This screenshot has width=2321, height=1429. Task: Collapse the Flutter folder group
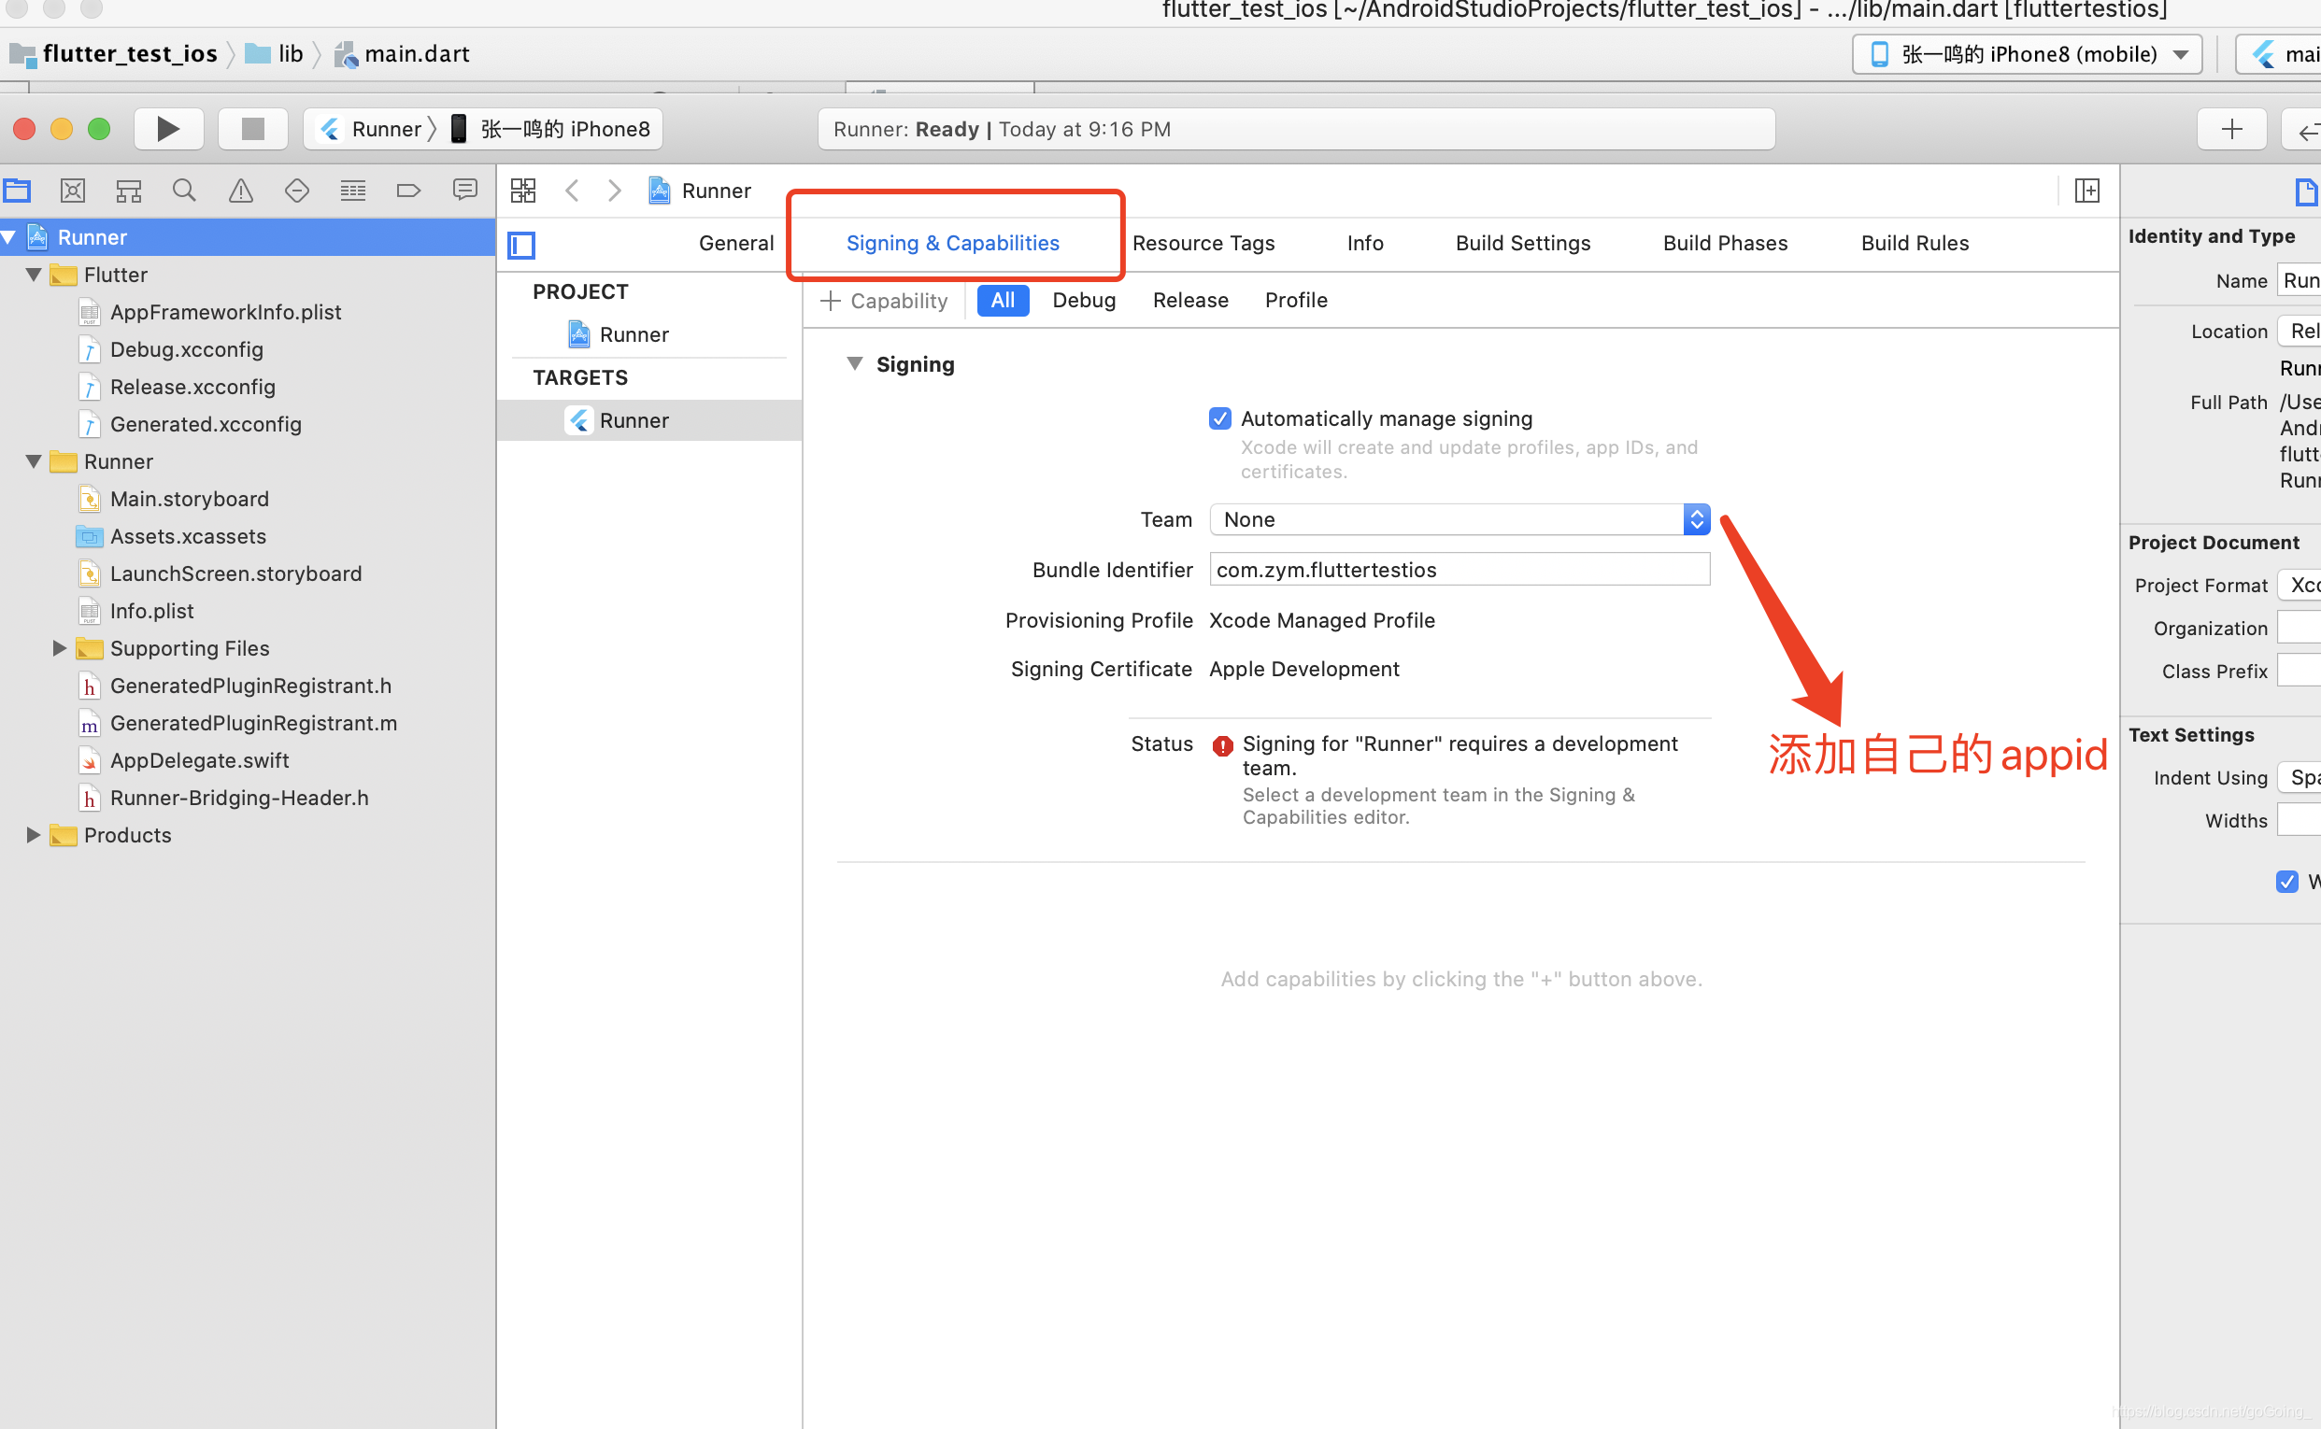pos(34,275)
